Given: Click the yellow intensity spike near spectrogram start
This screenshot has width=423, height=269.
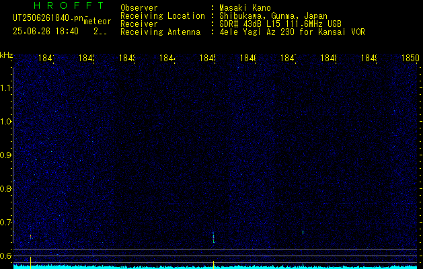Looking at the screenshot, I should click(x=30, y=262).
